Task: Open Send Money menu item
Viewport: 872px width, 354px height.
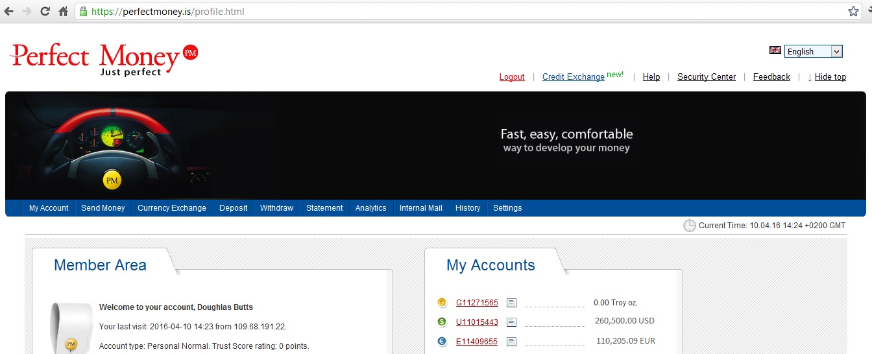Action: [103, 208]
